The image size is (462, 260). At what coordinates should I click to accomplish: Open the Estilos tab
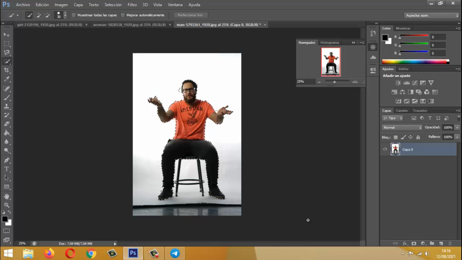click(403, 69)
